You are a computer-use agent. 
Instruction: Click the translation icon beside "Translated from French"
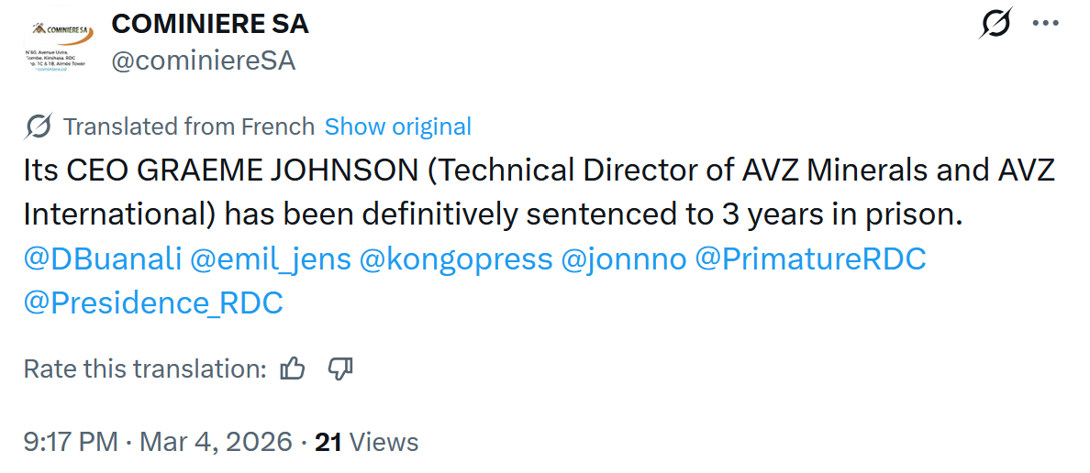(39, 126)
